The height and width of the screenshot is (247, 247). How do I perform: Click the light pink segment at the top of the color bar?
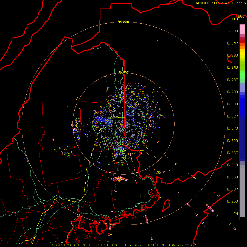click(x=242, y=29)
